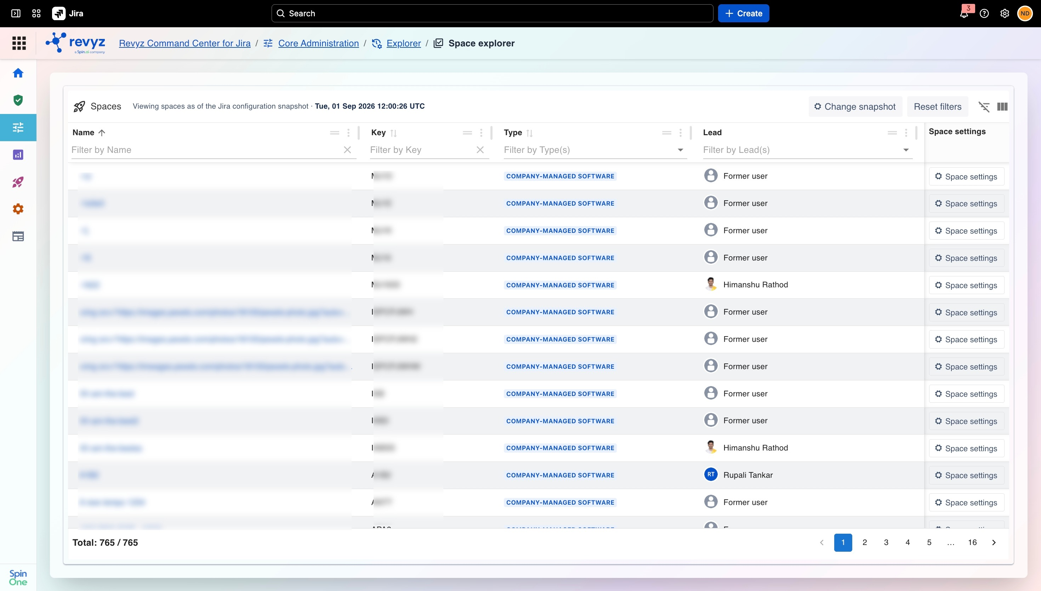Open the Name column options menu
The image size is (1041, 591).
pos(348,133)
